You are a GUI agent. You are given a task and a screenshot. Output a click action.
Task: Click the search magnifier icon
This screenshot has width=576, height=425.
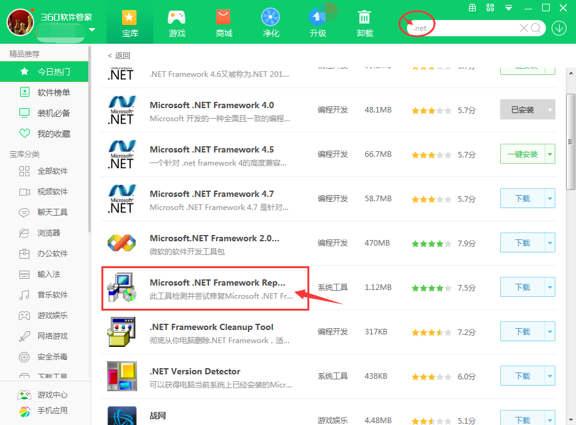point(536,28)
